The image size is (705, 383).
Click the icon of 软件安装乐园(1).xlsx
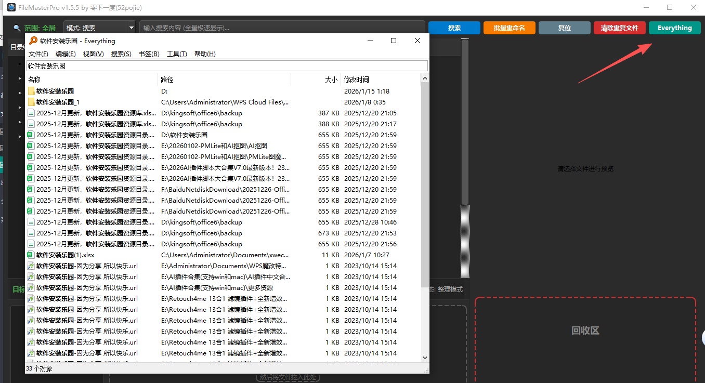pos(31,255)
